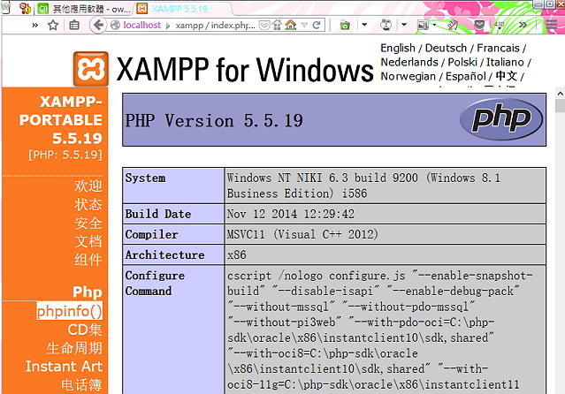
Task: Select the XAMPP 5.5.19 tab
Action: pos(179,9)
